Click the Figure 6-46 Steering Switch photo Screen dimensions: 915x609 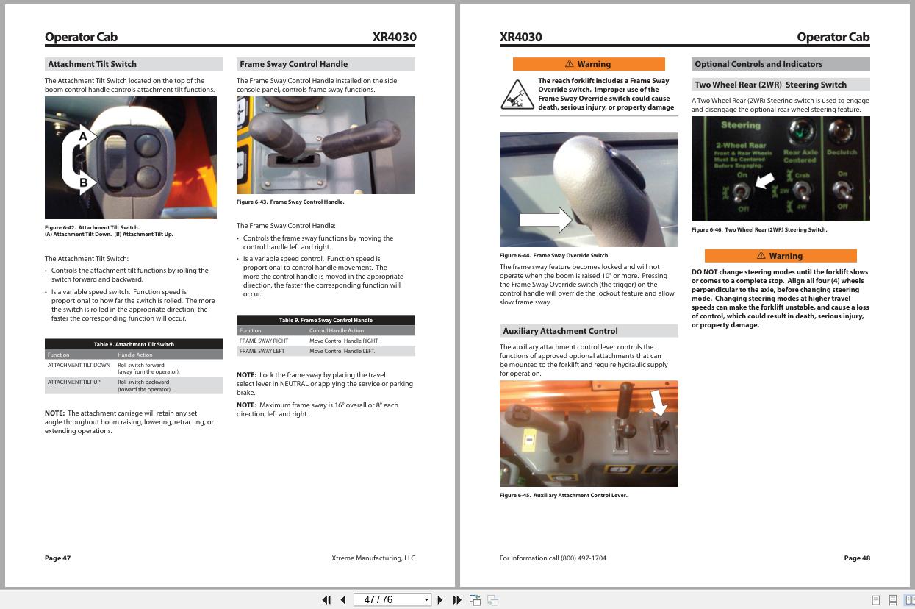pos(781,168)
